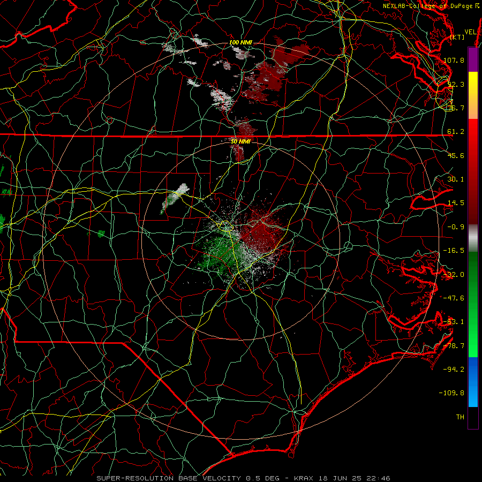The image size is (482, 482).
Task: Click the 76.7 legend value
Action: point(456,108)
